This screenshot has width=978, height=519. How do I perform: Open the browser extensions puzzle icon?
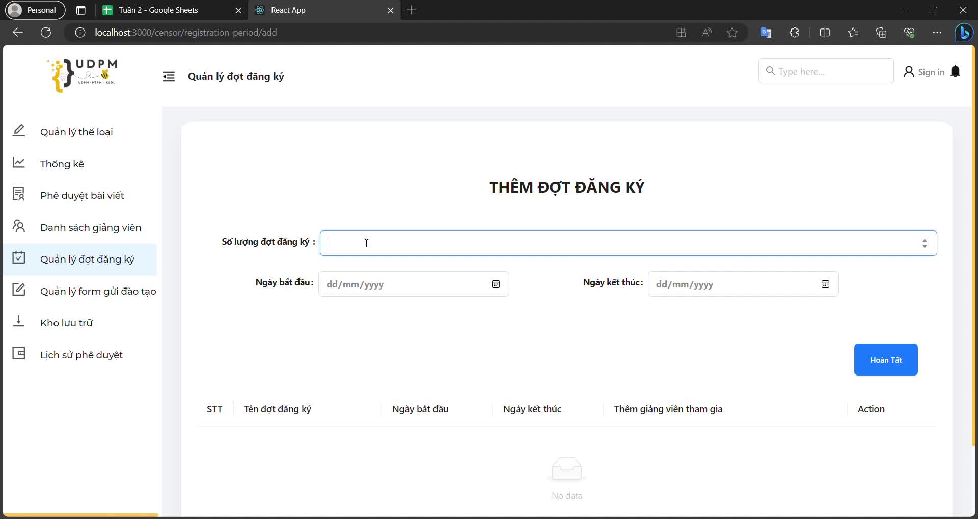tap(794, 33)
